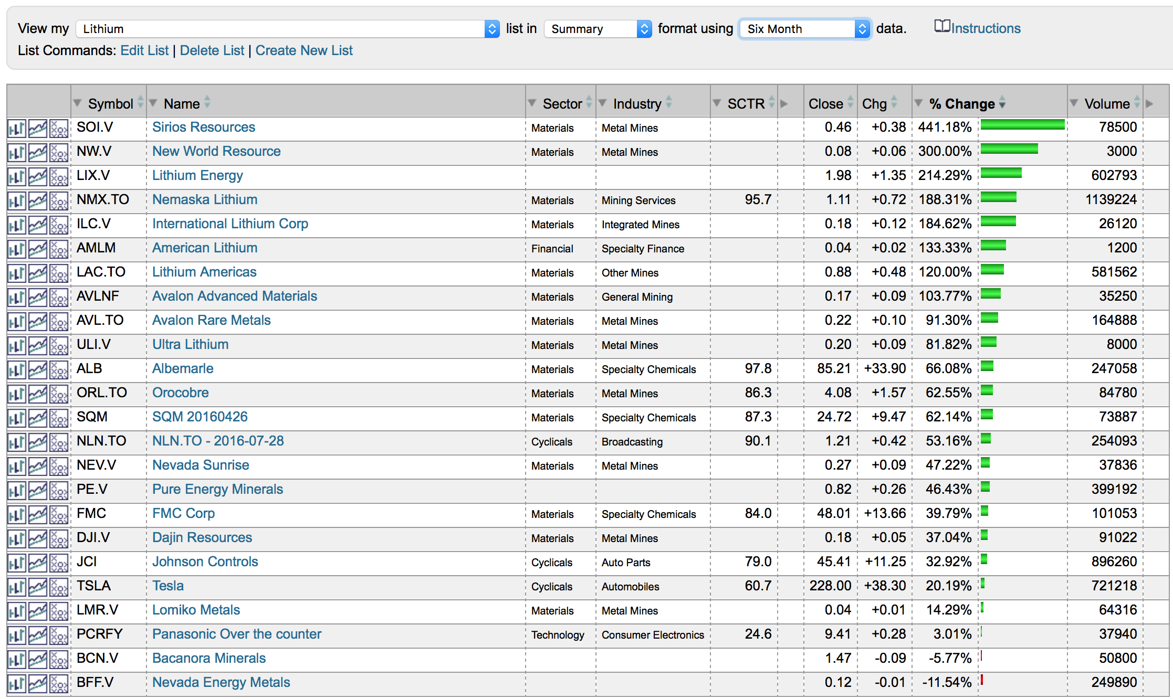1173x699 pixels.
Task: Toggle sort arrows on Volume column
Action: 1137,102
